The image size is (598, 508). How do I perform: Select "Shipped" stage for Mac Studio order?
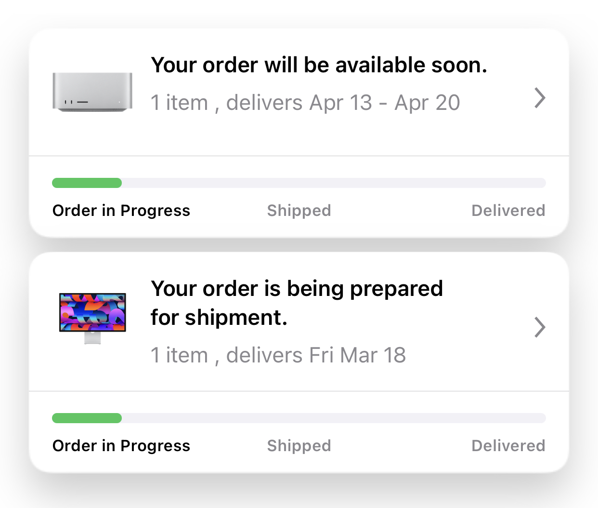tap(299, 211)
